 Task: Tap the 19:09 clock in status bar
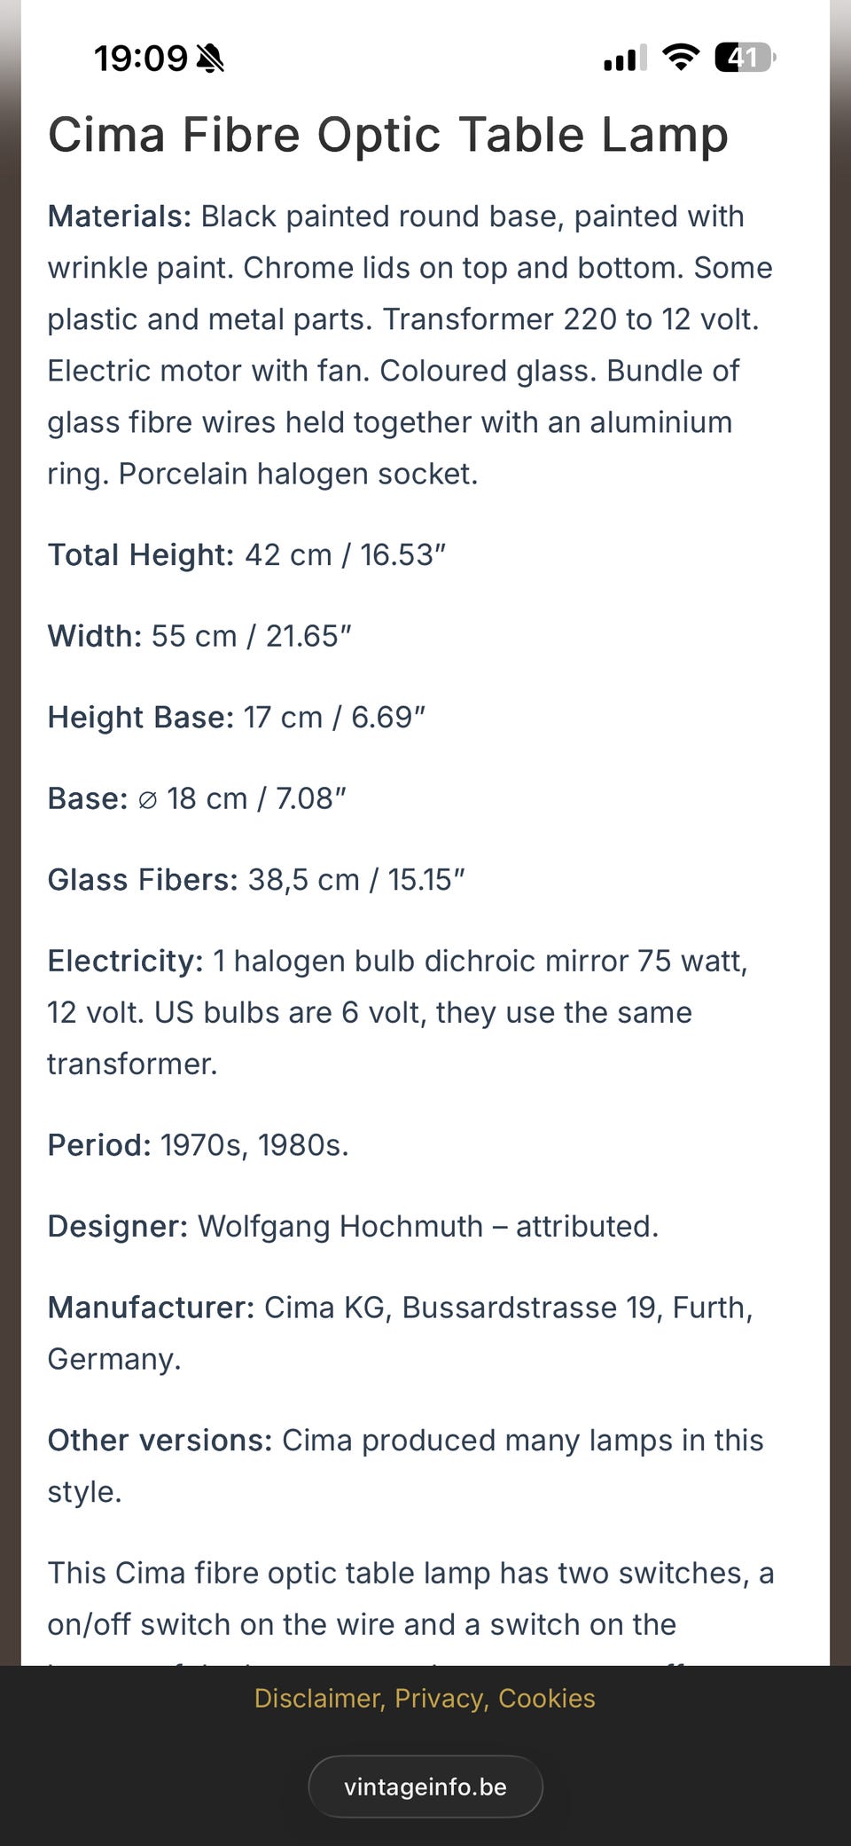click(x=141, y=59)
